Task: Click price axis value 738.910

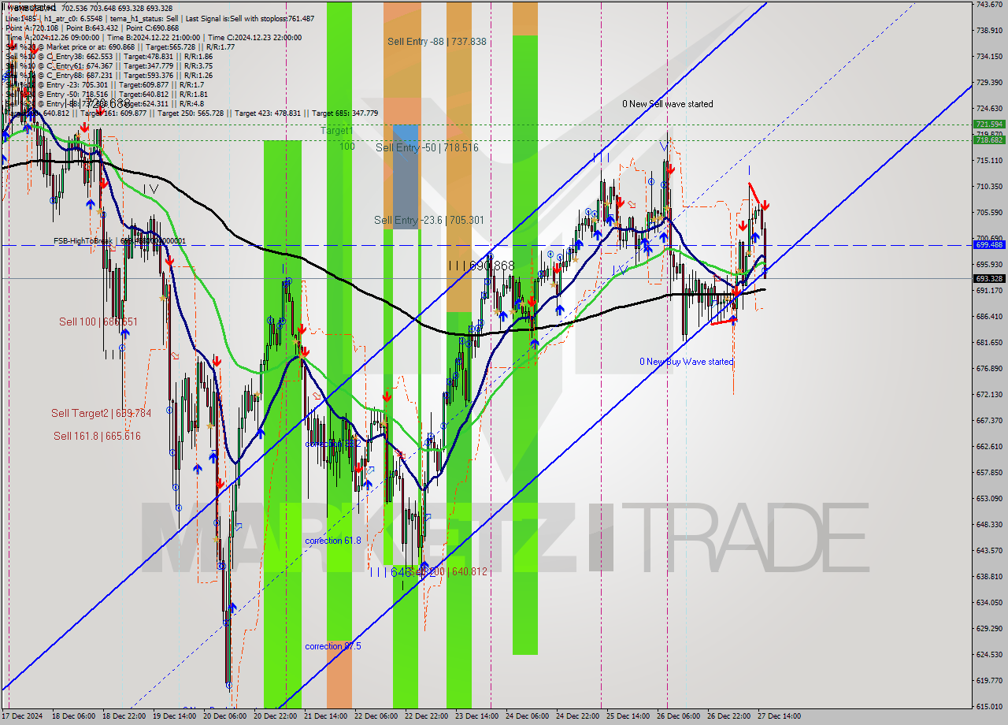Action: [x=989, y=31]
